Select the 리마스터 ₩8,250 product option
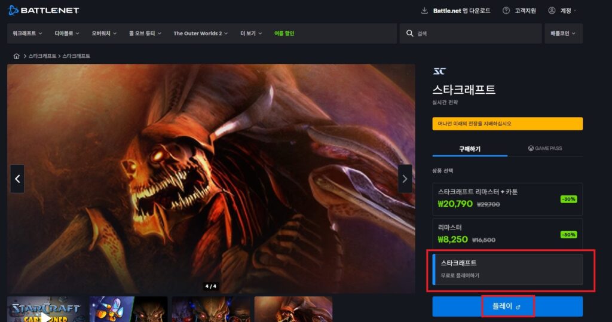 click(507, 234)
